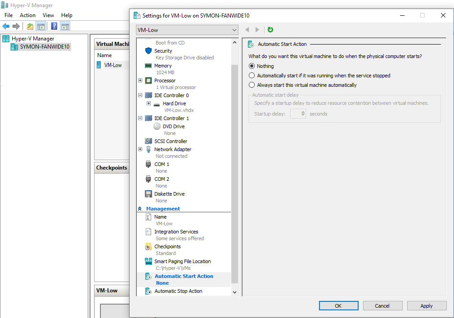Screen dimensions: 454x318
Task: Click the blue Help question mark toolbar icon
Action: [x=54, y=27]
